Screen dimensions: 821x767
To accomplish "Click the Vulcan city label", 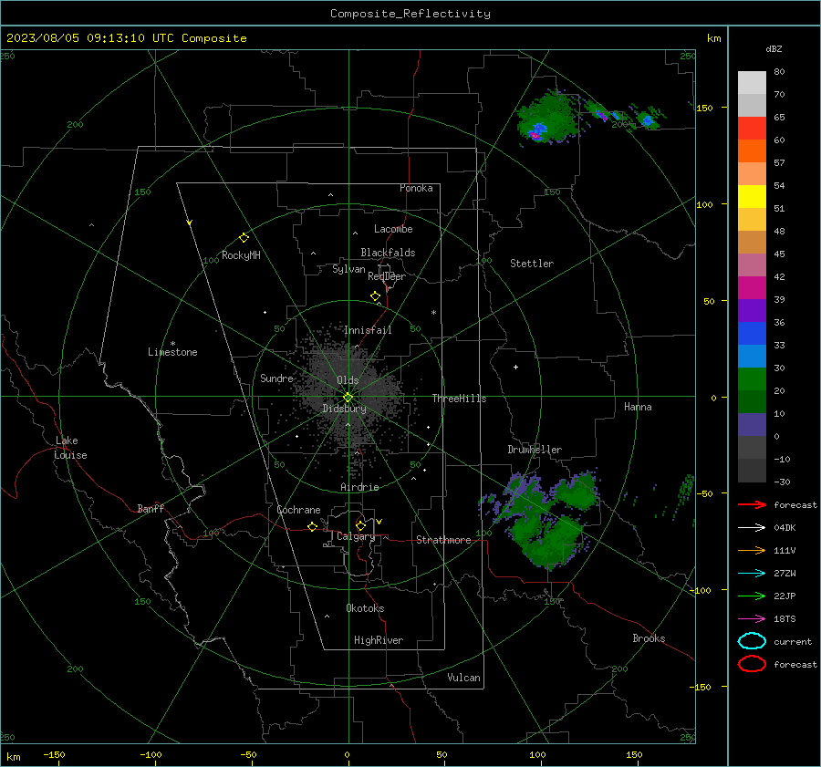I will pos(463,678).
